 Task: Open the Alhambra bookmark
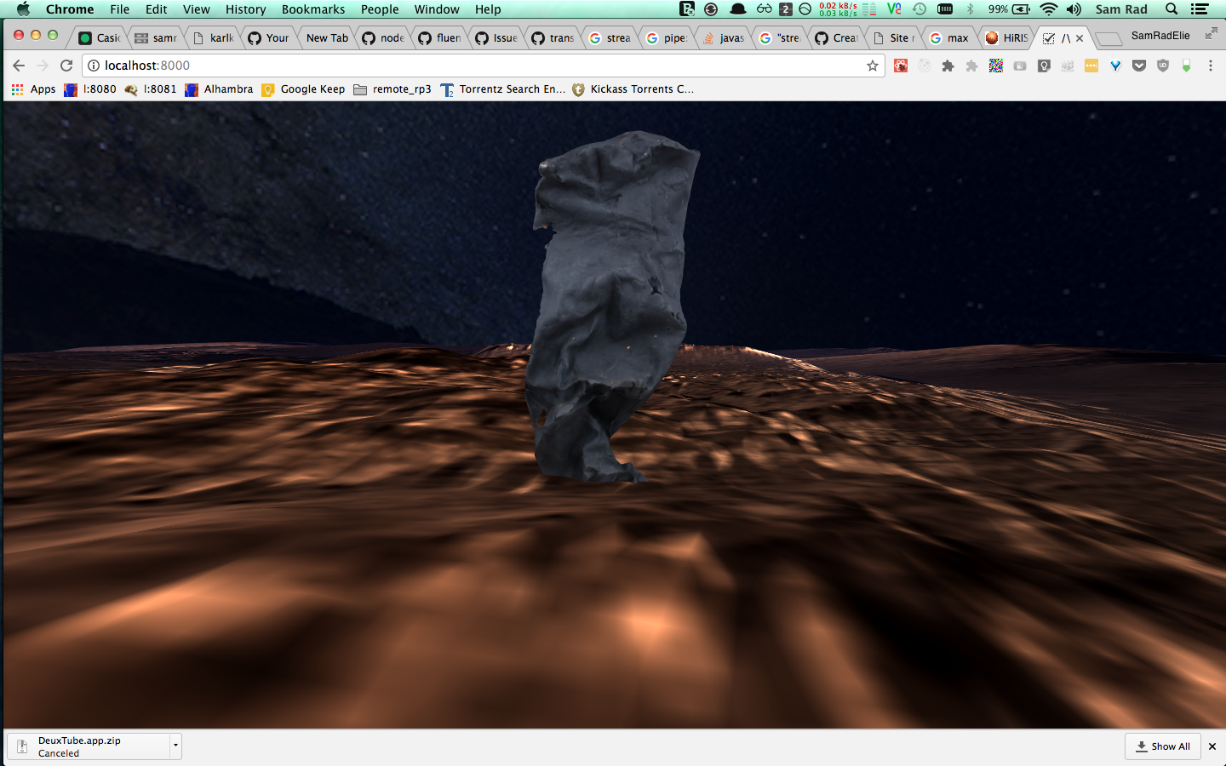click(219, 89)
